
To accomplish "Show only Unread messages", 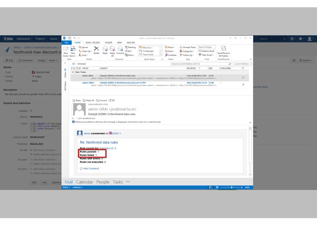I will (82, 64).
